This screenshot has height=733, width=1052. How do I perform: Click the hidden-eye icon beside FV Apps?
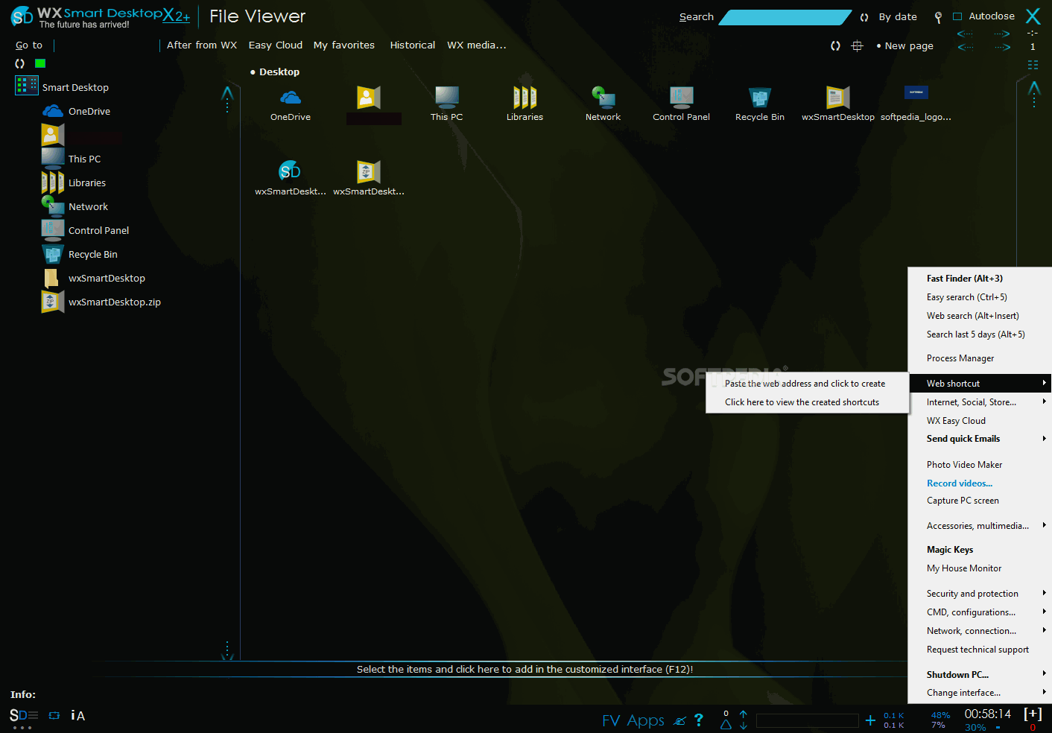coord(679,720)
